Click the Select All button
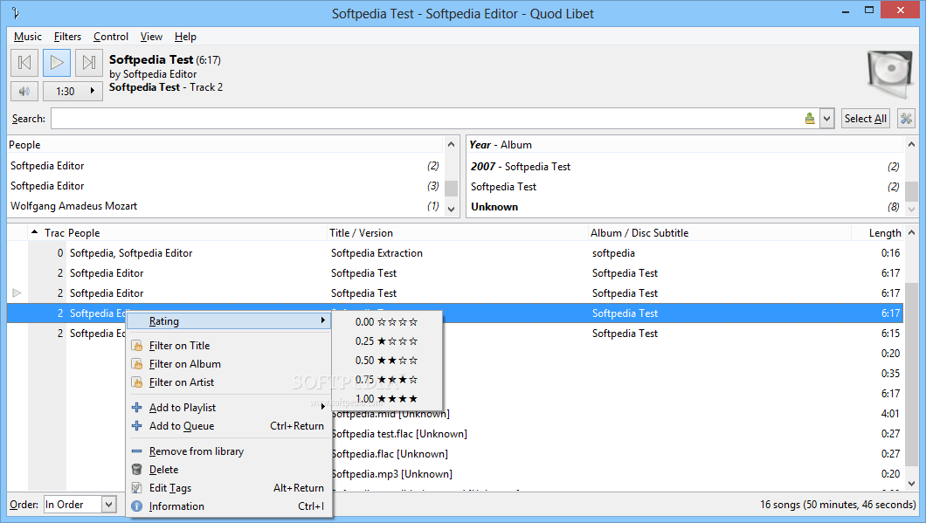The height and width of the screenshot is (523, 926). click(865, 119)
